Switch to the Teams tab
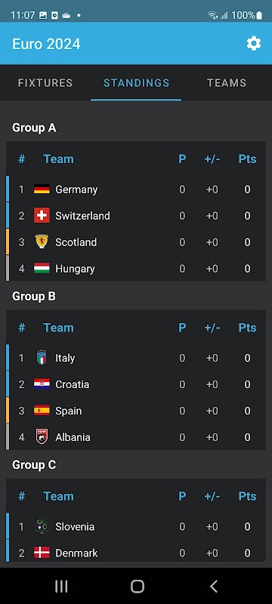The height and width of the screenshot is (604, 272). click(227, 83)
